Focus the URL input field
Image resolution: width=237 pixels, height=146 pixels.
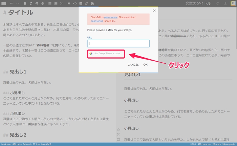tap(118, 44)
